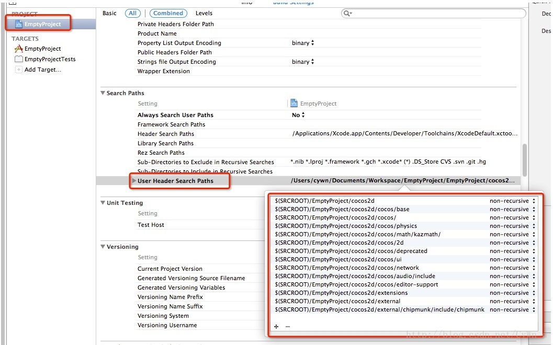The image size is (553, 345).
Task: Select the cocos2d/cocos/deprecated path entry
Action: (351, 251)
